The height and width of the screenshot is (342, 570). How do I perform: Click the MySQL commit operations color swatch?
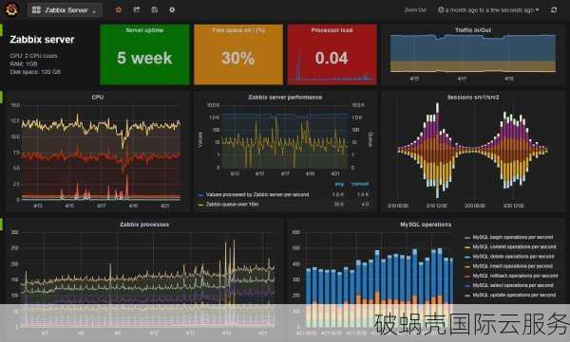tap(467, 247)
